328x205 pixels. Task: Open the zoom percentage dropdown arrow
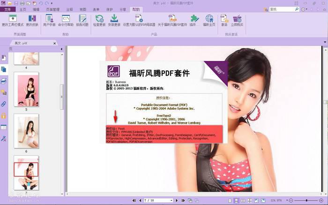click(287, 200)
